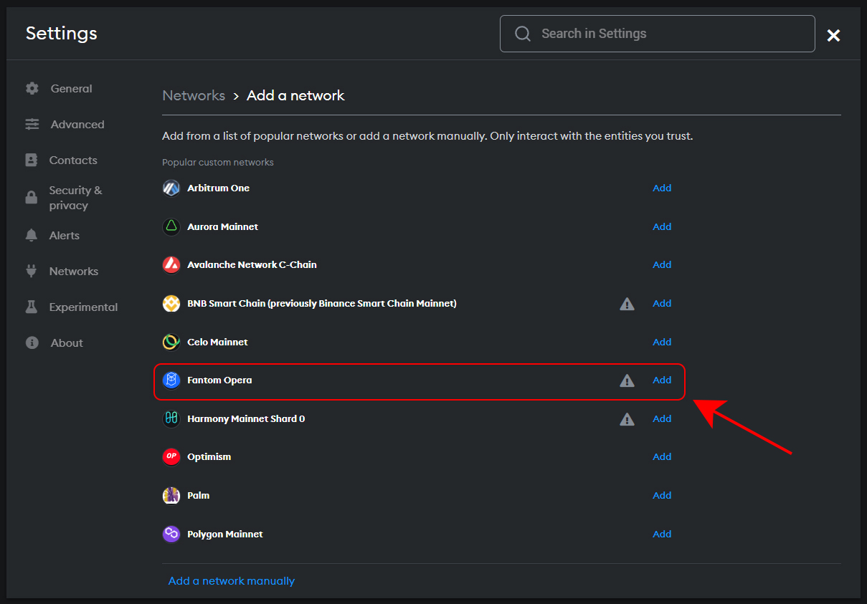The image size is (867, 604).
Task: Add the Celo Mainnet network
Action: coord(662,342)
